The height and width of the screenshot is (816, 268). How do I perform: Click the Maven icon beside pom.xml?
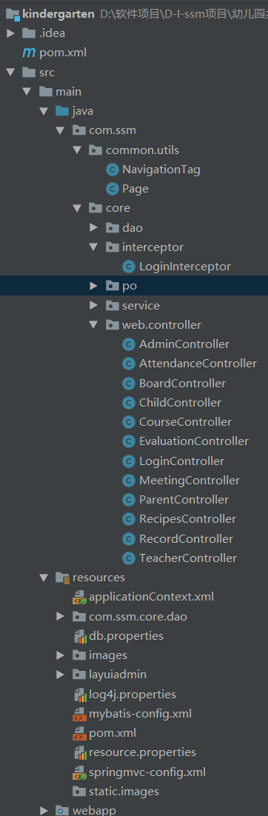pyautogui.click(x=28, y=53)
